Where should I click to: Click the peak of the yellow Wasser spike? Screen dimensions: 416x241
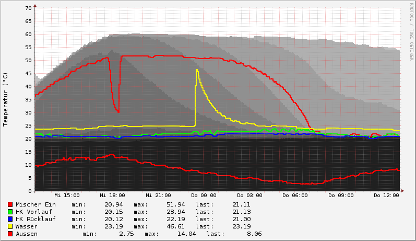point(197,70)
